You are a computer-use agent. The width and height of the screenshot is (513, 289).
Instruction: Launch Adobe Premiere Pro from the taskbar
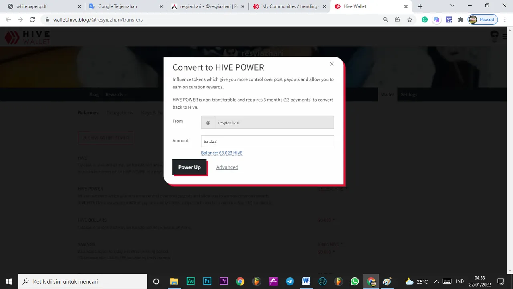click(x=224, y=281)
